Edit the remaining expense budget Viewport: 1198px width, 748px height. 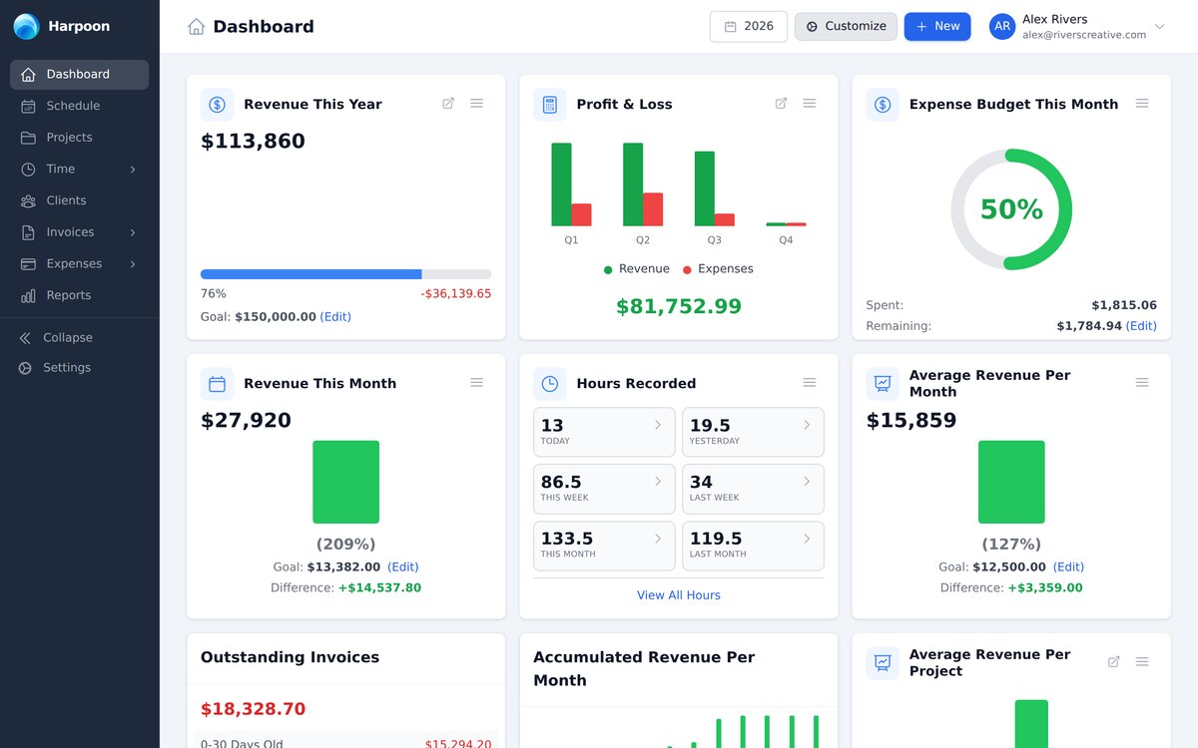pos(1141,326)
